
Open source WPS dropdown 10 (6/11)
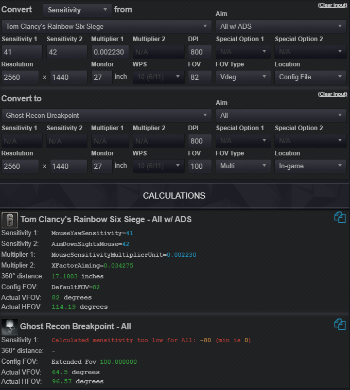click(159, 77)
